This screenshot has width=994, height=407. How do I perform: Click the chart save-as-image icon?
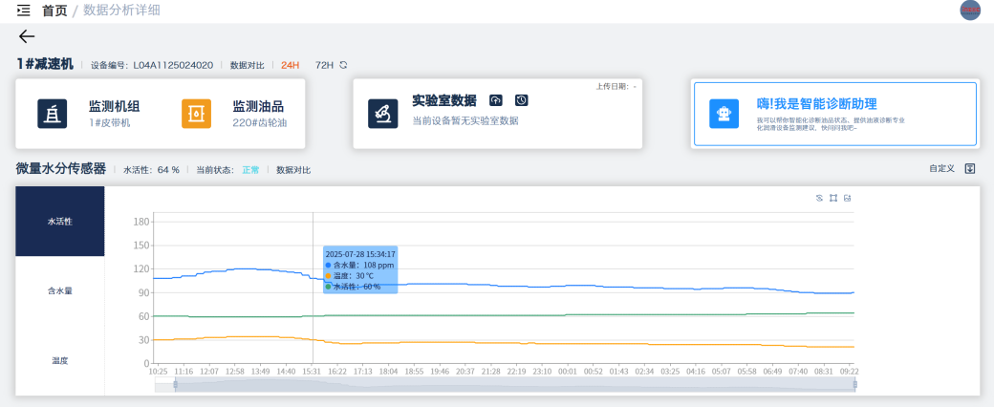848,198
